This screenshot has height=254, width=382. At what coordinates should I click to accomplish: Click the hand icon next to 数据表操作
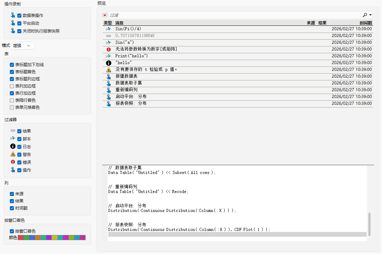pyautogui.click(x=13, y=15)
